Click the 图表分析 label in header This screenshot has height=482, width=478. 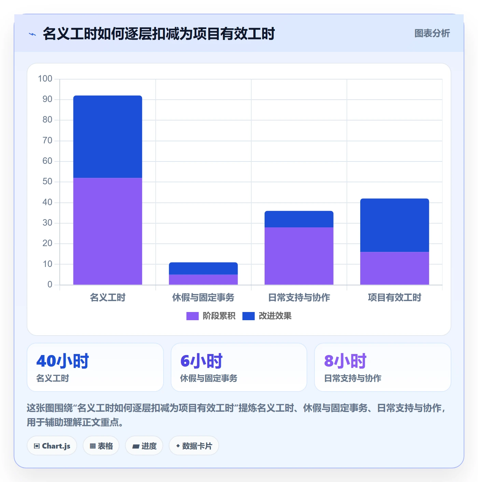[432, 33]
